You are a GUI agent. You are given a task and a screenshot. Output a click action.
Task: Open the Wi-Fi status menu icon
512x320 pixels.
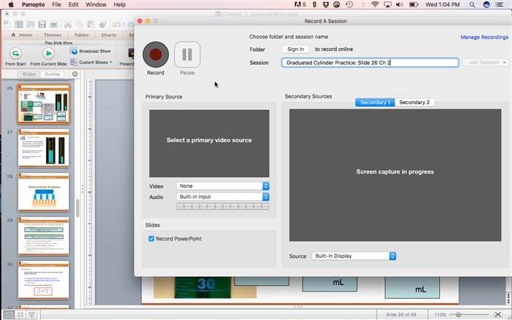point(375,4)
